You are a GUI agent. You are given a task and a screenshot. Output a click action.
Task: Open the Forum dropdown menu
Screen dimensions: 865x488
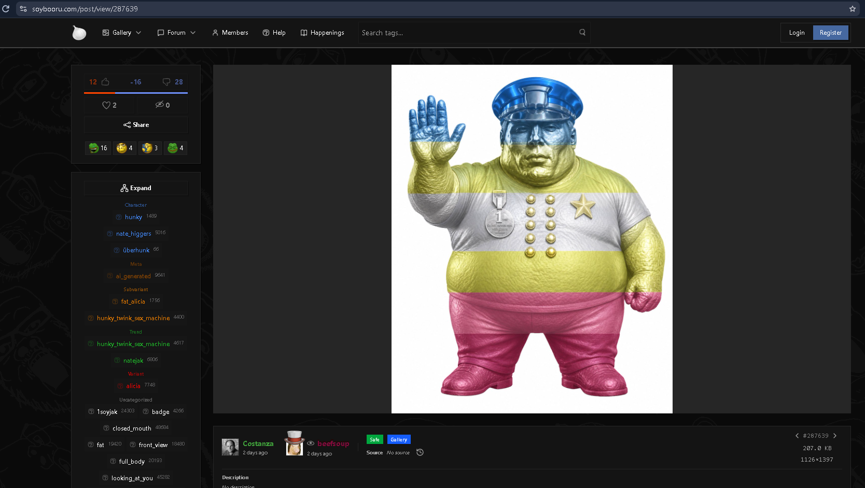(x=176, y=33)
